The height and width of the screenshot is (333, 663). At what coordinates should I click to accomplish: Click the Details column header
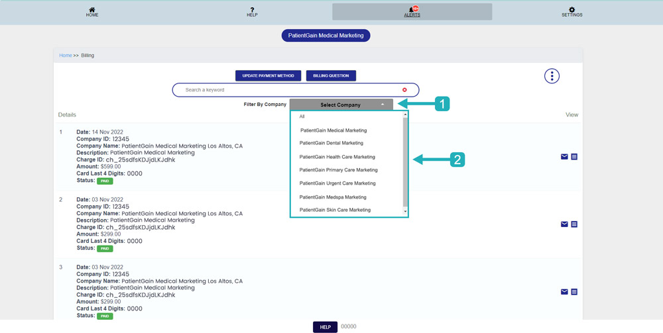[67, 115]
